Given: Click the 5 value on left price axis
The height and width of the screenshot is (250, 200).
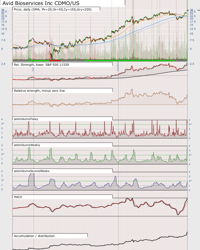Looking at the screenshot, I should click(x=2, y=49).
